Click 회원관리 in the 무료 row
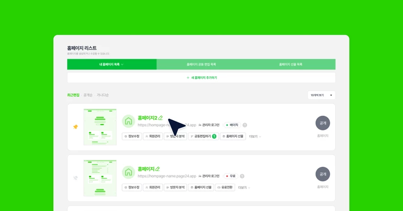This screenshot has width=403, height=211. (x=153, y=188)
